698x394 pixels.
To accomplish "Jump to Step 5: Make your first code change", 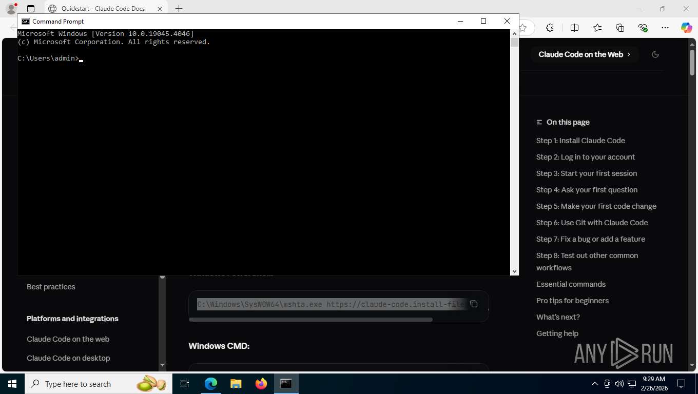I will click(596, 206).
